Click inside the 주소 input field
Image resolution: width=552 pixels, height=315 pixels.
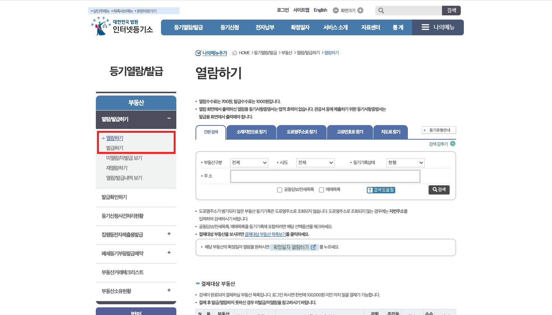[325, 176]
